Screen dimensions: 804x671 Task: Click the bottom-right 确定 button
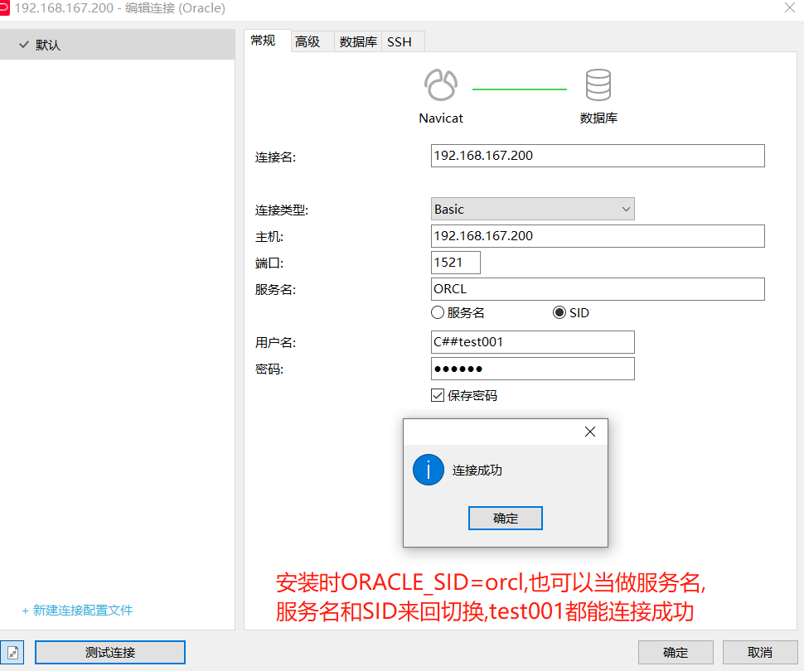click(x=676, y=653)
